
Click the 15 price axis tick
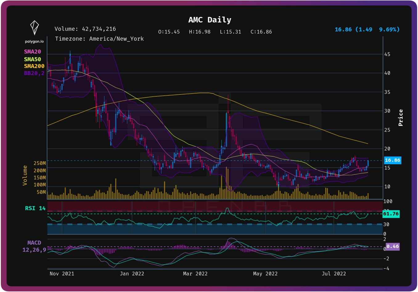point(387,168)
